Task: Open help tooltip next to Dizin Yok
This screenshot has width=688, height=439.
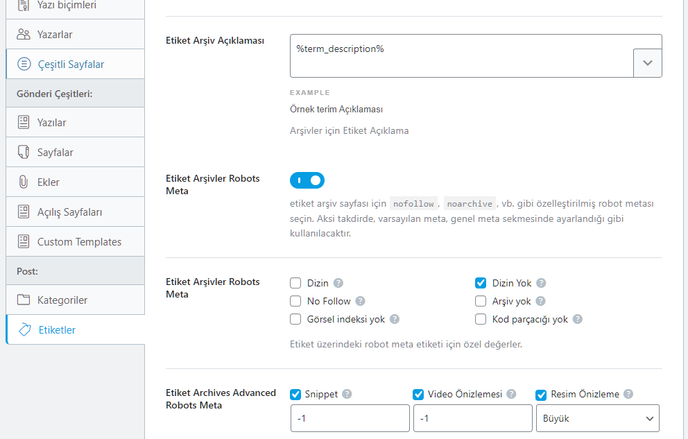Action: 542,283
